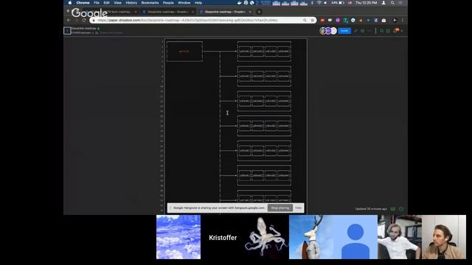The height and width of the screenshot is (265, 472).
Task: Click the Dropbox Paper home icon
Action: pos(67,31)
